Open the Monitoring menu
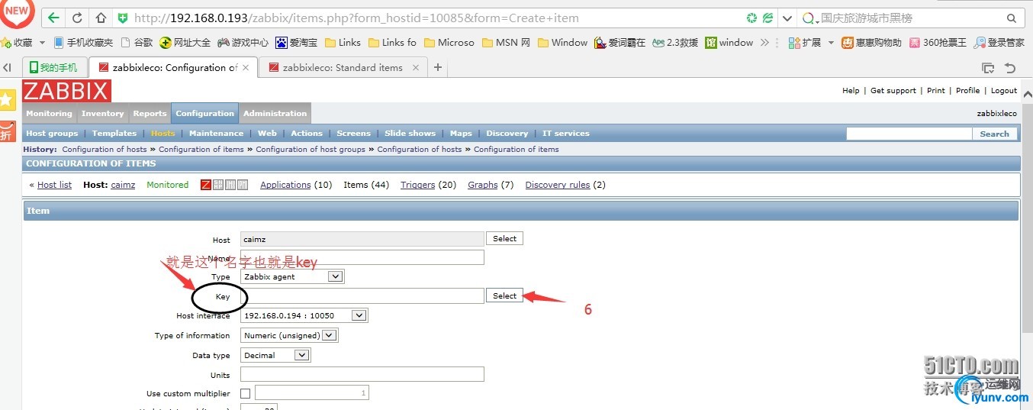The image size is (1033, 410). [x=49, y=113]
